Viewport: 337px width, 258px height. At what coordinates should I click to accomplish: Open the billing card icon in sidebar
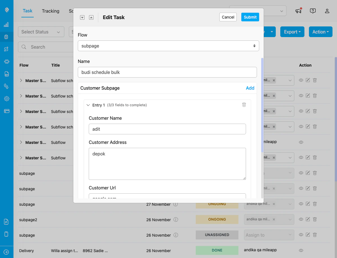pos(6,111)
